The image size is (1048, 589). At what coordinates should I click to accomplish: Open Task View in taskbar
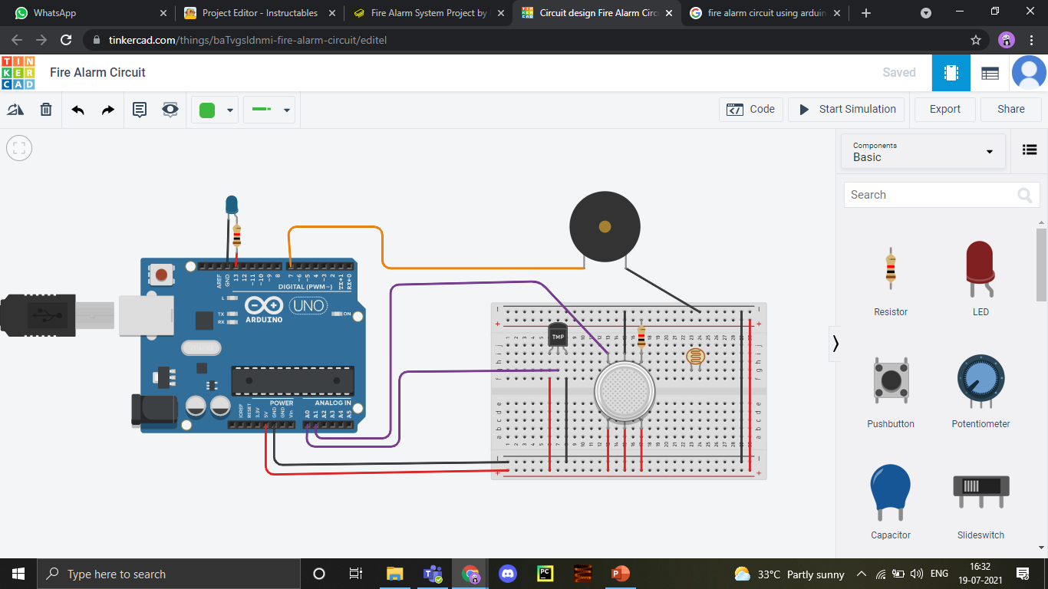click(x=356, y=574)
